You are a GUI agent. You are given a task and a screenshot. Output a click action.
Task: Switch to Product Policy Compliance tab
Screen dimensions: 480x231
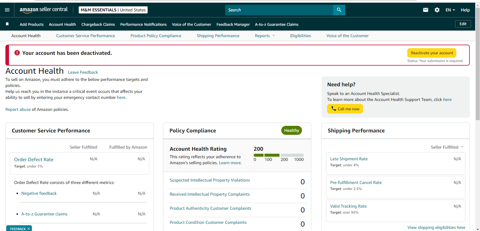(x=156, y=36)
